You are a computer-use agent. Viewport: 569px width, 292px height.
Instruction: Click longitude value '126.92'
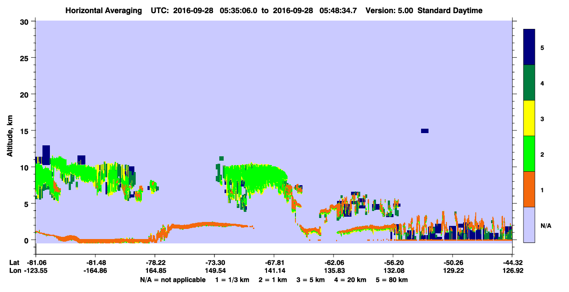512,271
